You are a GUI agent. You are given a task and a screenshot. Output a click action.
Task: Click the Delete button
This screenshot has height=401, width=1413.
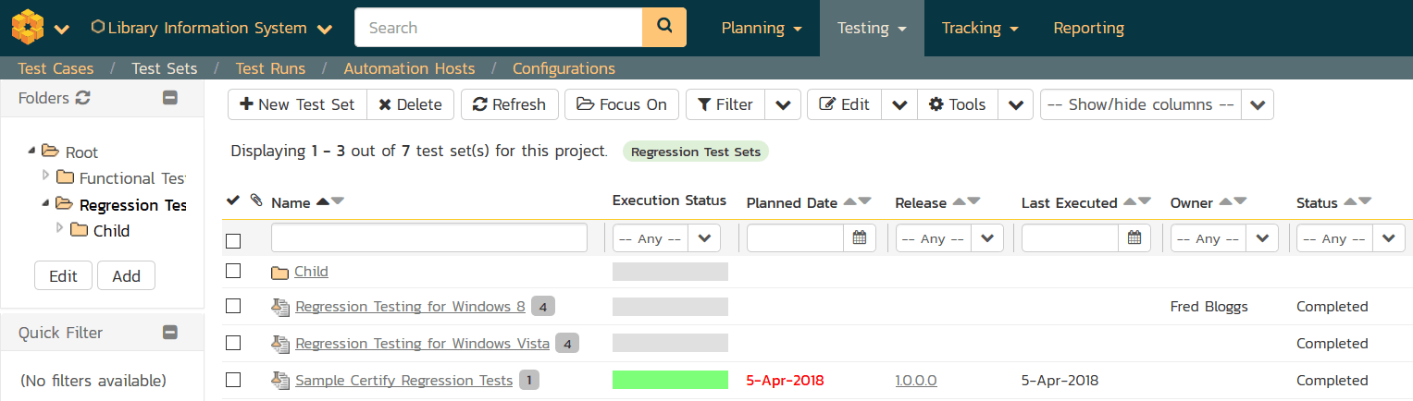pyautogui.click(x=410, y=104)
